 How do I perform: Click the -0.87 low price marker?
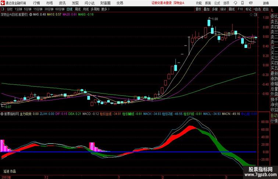[x=8, y=107]
